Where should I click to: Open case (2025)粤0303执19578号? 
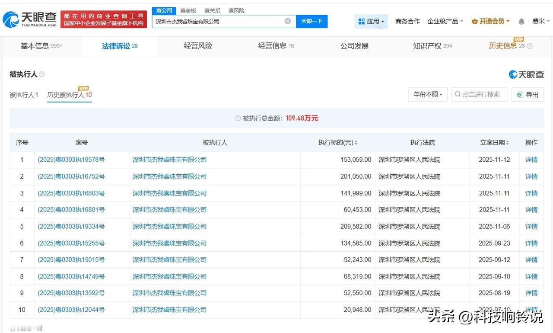tap(71, 160)
